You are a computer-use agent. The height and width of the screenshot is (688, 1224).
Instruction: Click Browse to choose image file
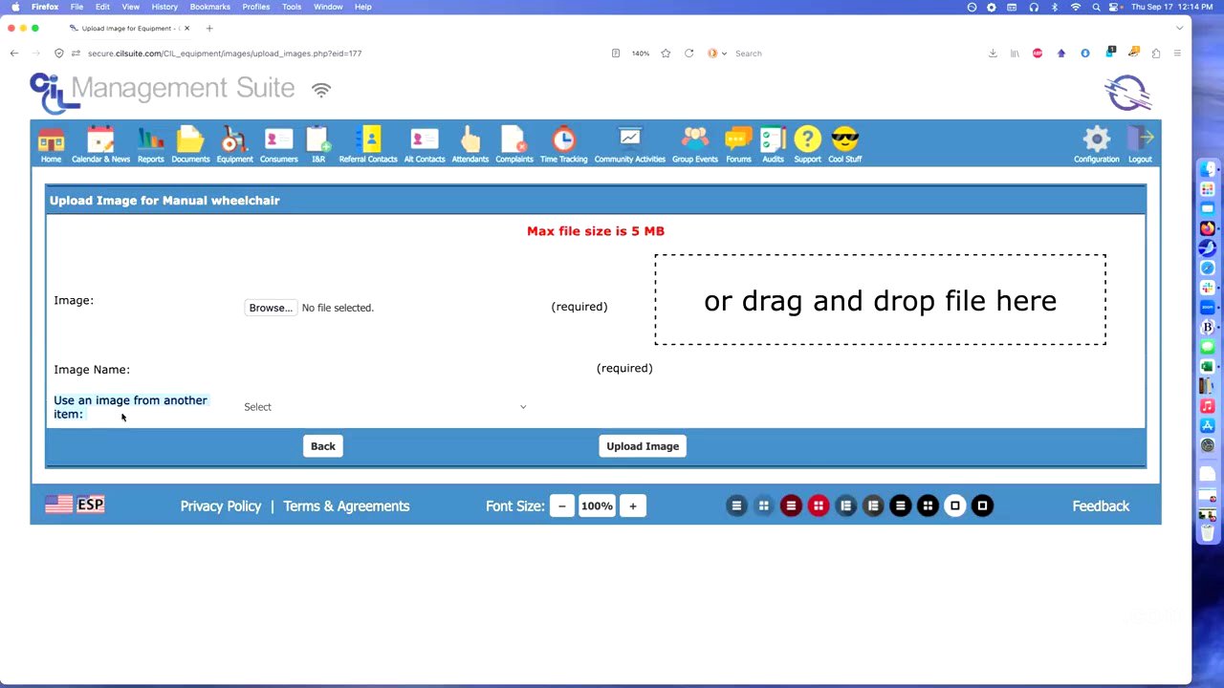pyautogui.click(x=271, y=308)
